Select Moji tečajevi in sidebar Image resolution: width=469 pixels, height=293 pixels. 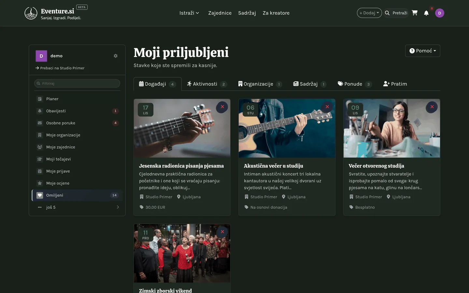[77, 159]
